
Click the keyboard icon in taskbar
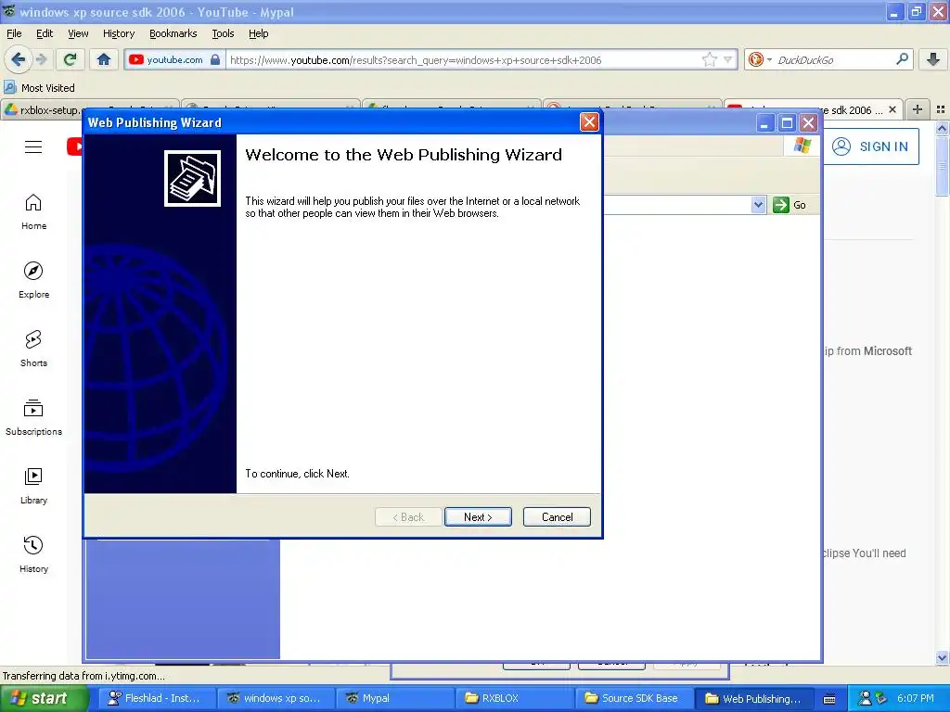[829, 699]
